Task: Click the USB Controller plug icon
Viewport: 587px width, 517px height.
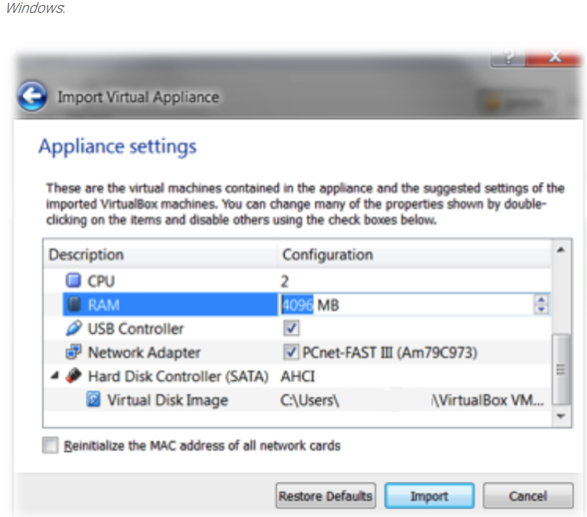Action: point(74,329)
